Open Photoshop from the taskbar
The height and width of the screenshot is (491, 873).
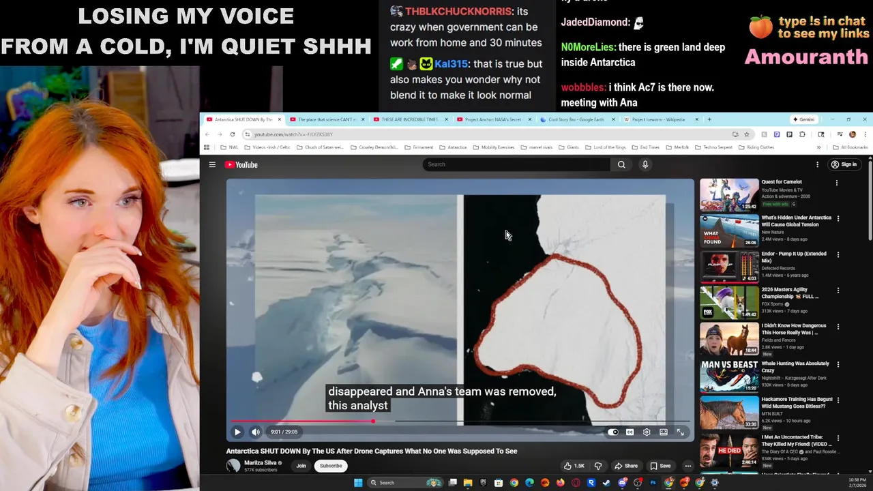[x=653, y=483]
